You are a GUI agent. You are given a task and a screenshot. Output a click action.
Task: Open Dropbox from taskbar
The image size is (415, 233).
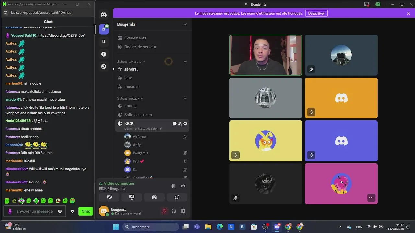click(x=231, y=227)
